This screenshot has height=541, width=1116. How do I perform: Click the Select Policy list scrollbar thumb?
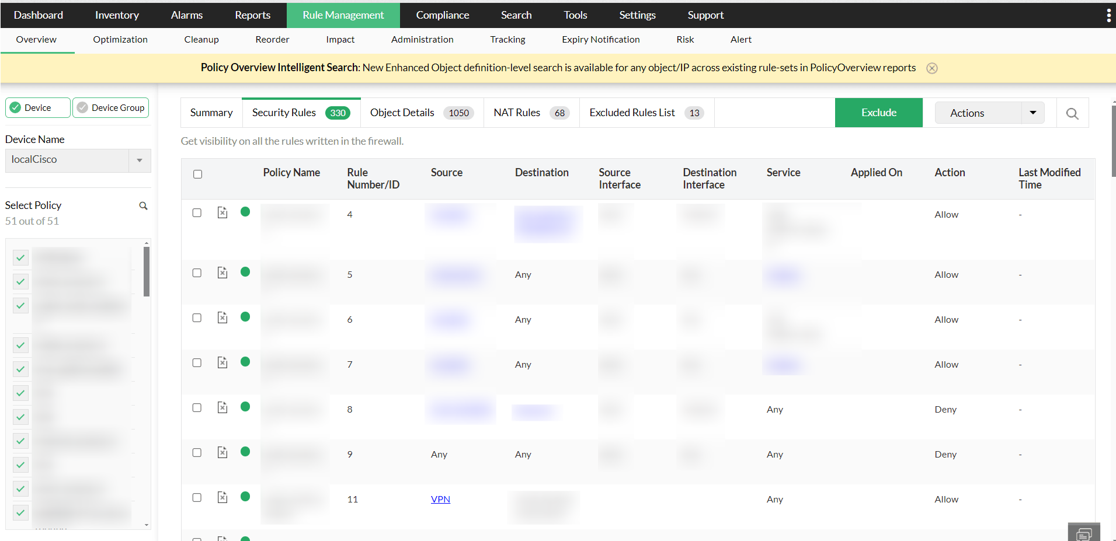point(147,271)
